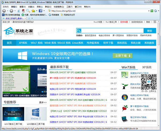Click the blue 搜索 button
Image resolution: width=161 pixels, height=131 pixels.
149,31
